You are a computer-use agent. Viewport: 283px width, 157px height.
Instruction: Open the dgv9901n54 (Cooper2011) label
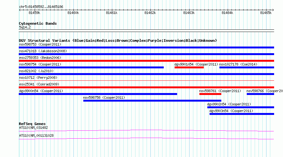tap(196, 64)
